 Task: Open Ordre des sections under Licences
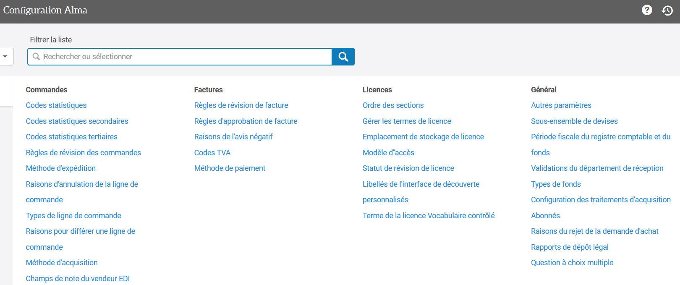pyautogui.click(x=393, y=105)
